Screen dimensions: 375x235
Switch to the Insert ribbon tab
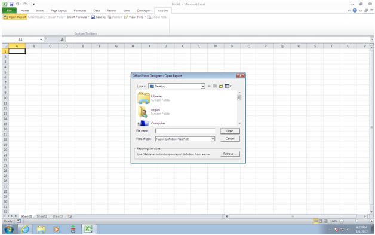[x=39, y=11]
